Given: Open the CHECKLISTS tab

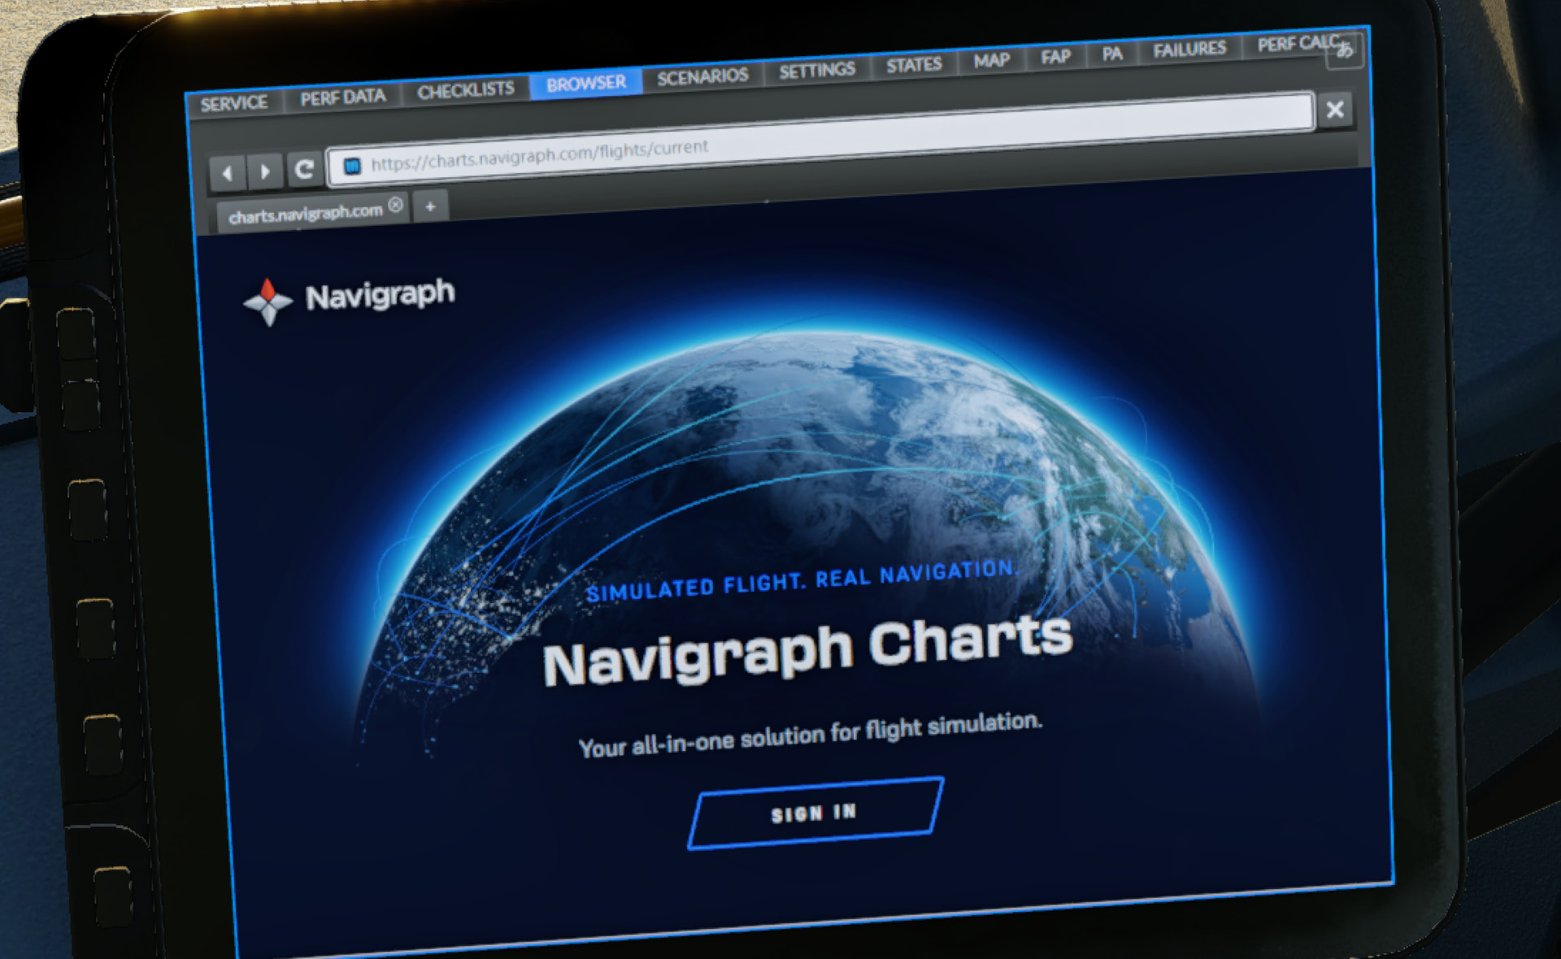Looking at the screenshot, I should click(x=465, y=90).
